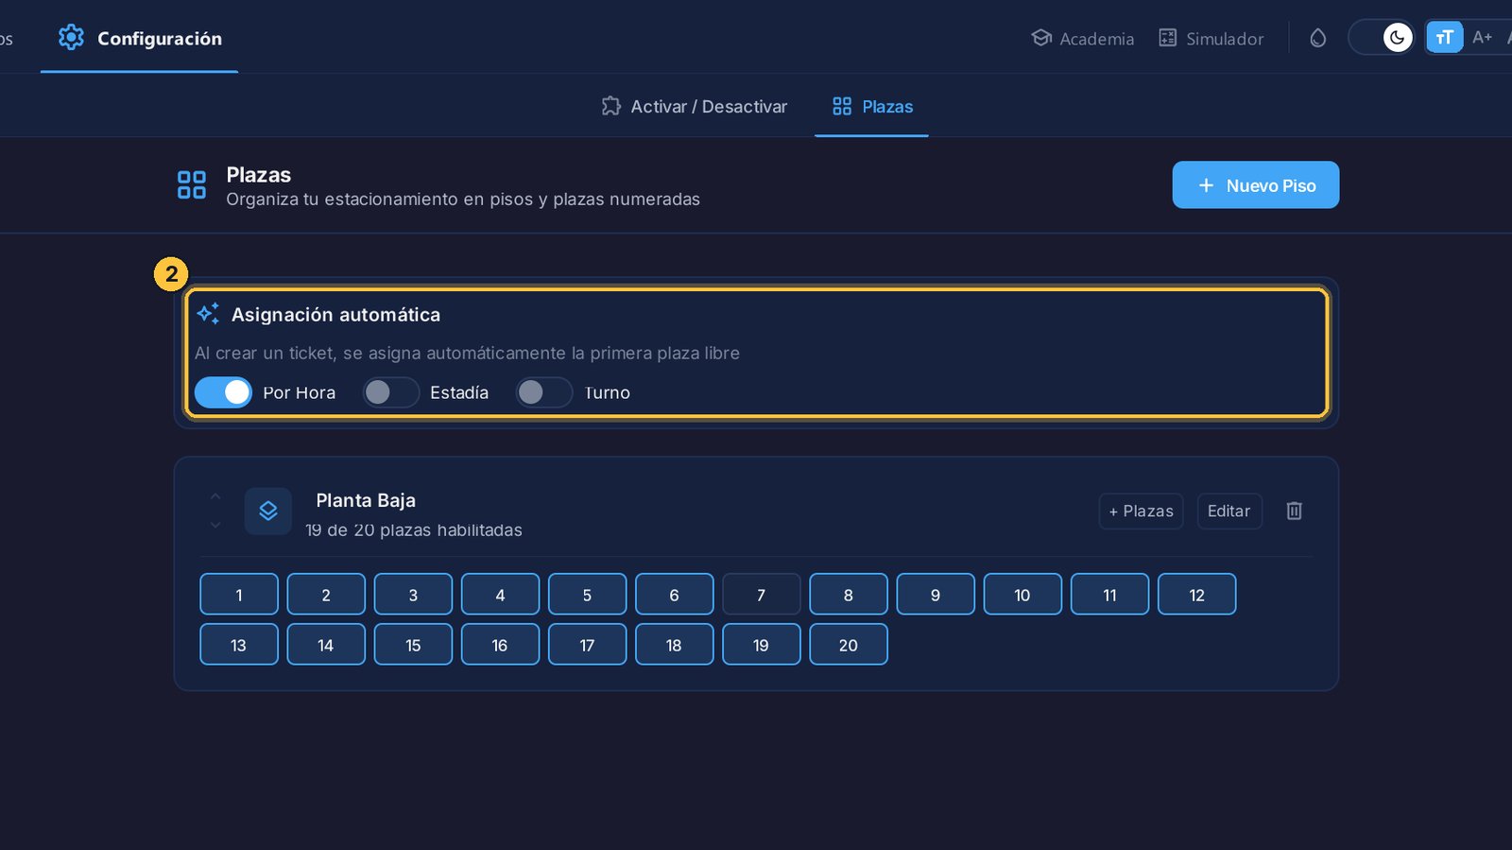
Task: Select the normal text size TT button
Action: (x=1444, y=38)
